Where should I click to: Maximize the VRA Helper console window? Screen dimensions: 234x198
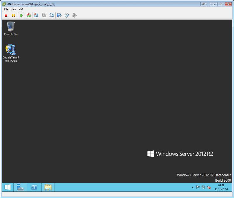[x=221, y=4]
